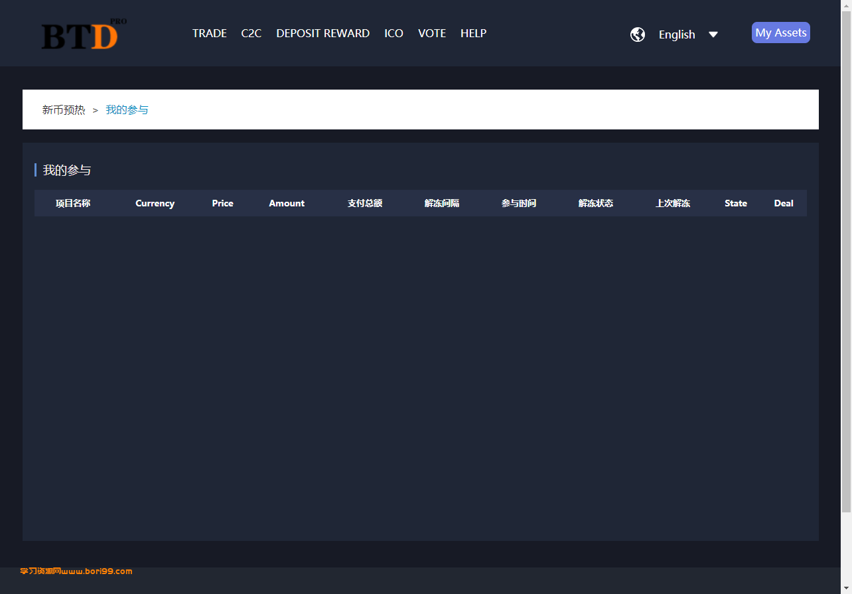Screen dimensions: 852x594
Task: Click the 我的参与 section heading
Action: [67, 170]
